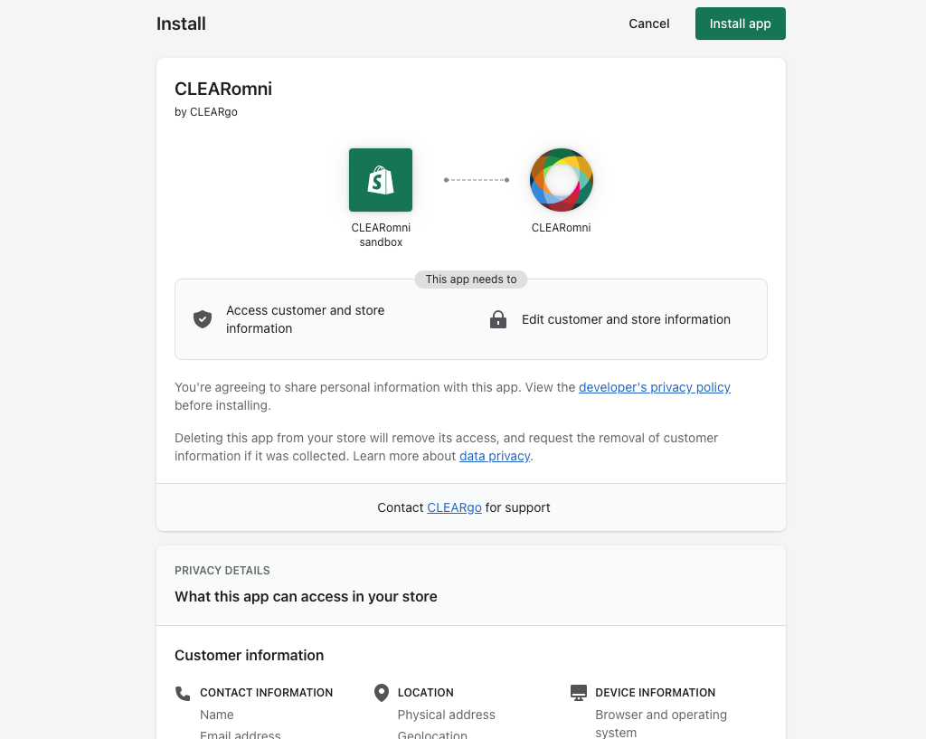Click the monitor icon beside Device Information
The width and height of the screenshot is (926, 739).
578,692
